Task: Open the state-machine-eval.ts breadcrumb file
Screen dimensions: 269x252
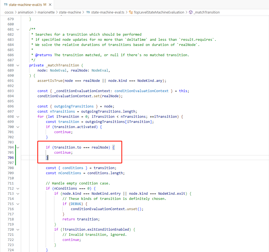Action: point(108,12)
